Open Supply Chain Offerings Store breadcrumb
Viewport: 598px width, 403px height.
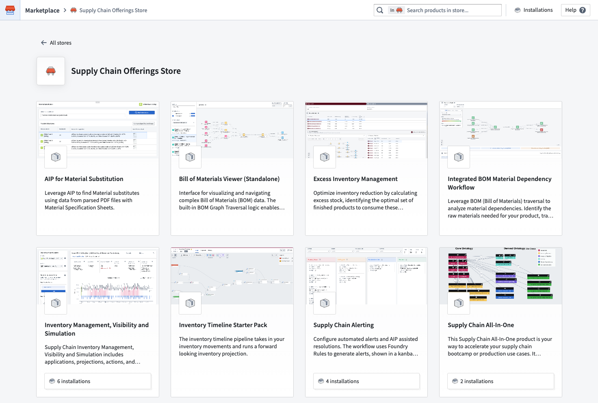[x=113, y=10]
